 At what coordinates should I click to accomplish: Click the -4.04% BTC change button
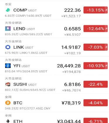(x=96, y=103)
